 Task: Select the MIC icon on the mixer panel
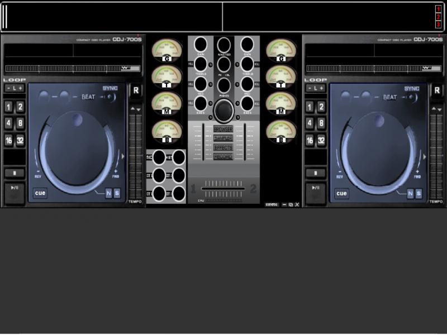click(157, 156)
